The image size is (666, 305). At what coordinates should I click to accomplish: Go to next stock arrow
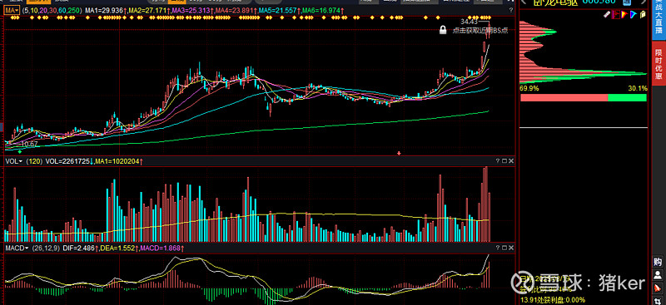point(644,2)
